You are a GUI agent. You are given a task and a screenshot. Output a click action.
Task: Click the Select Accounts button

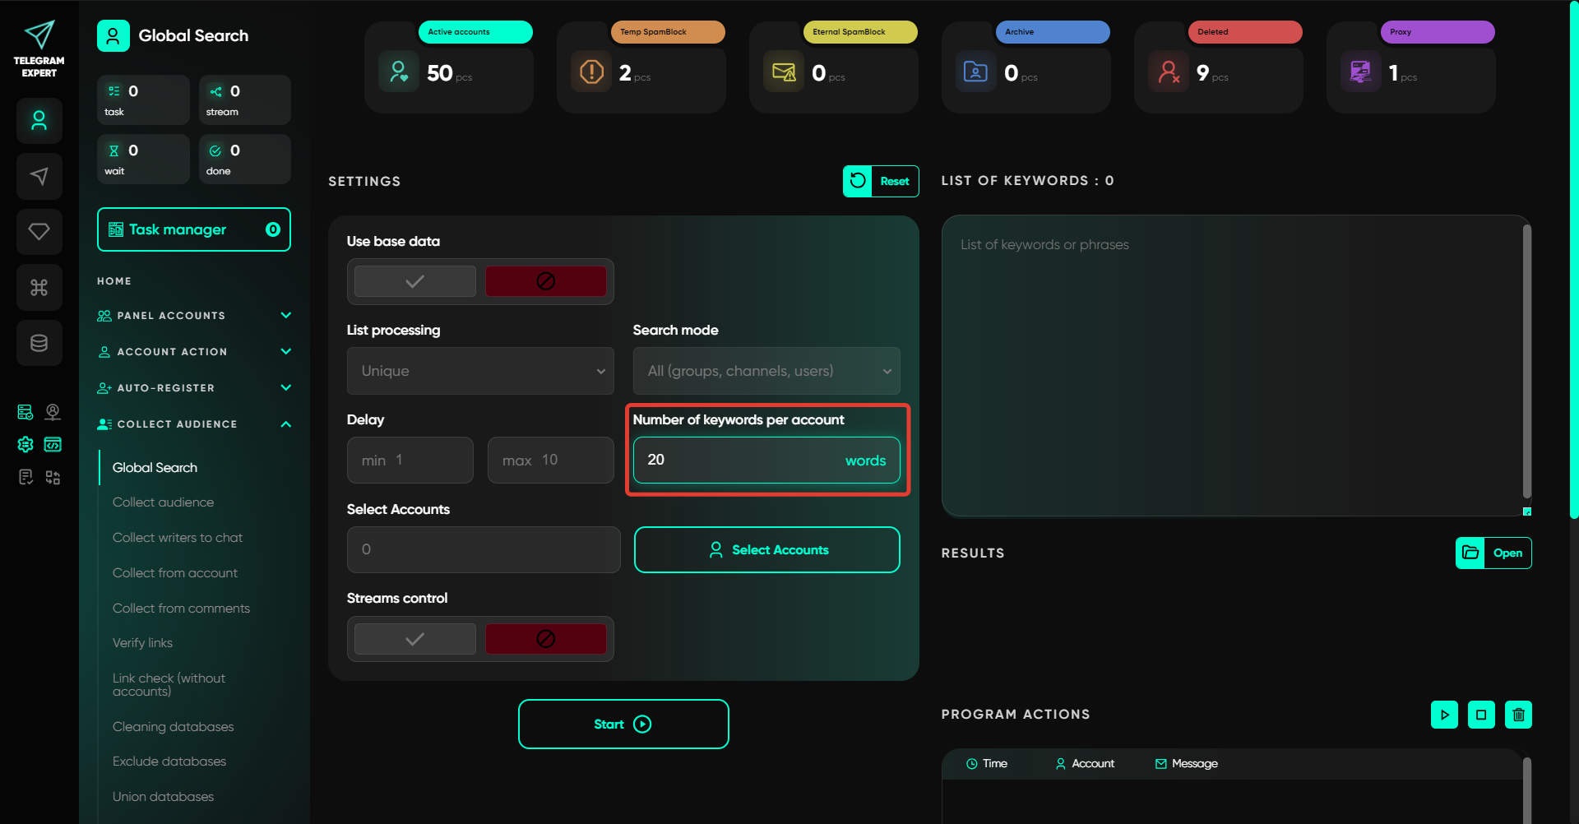pyautogui.click(x=766, y=550)
